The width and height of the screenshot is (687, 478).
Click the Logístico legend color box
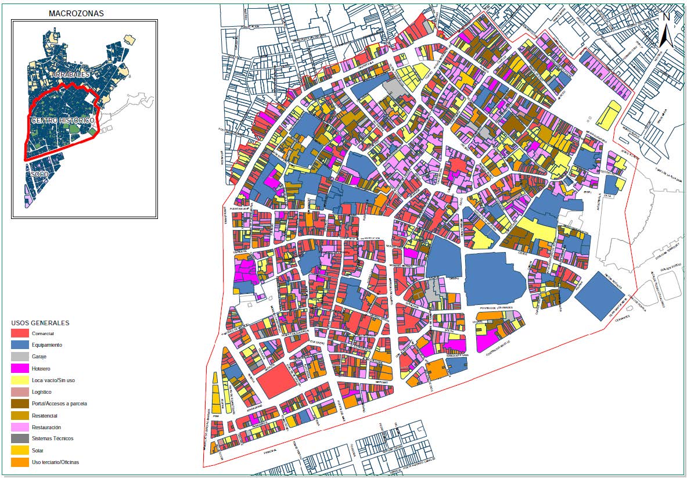coord(20,392)
